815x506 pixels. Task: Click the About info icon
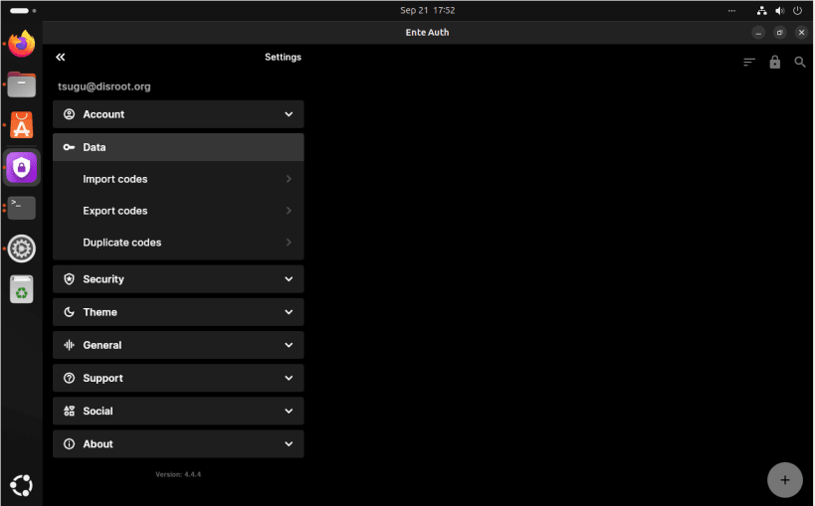[69, 444]
